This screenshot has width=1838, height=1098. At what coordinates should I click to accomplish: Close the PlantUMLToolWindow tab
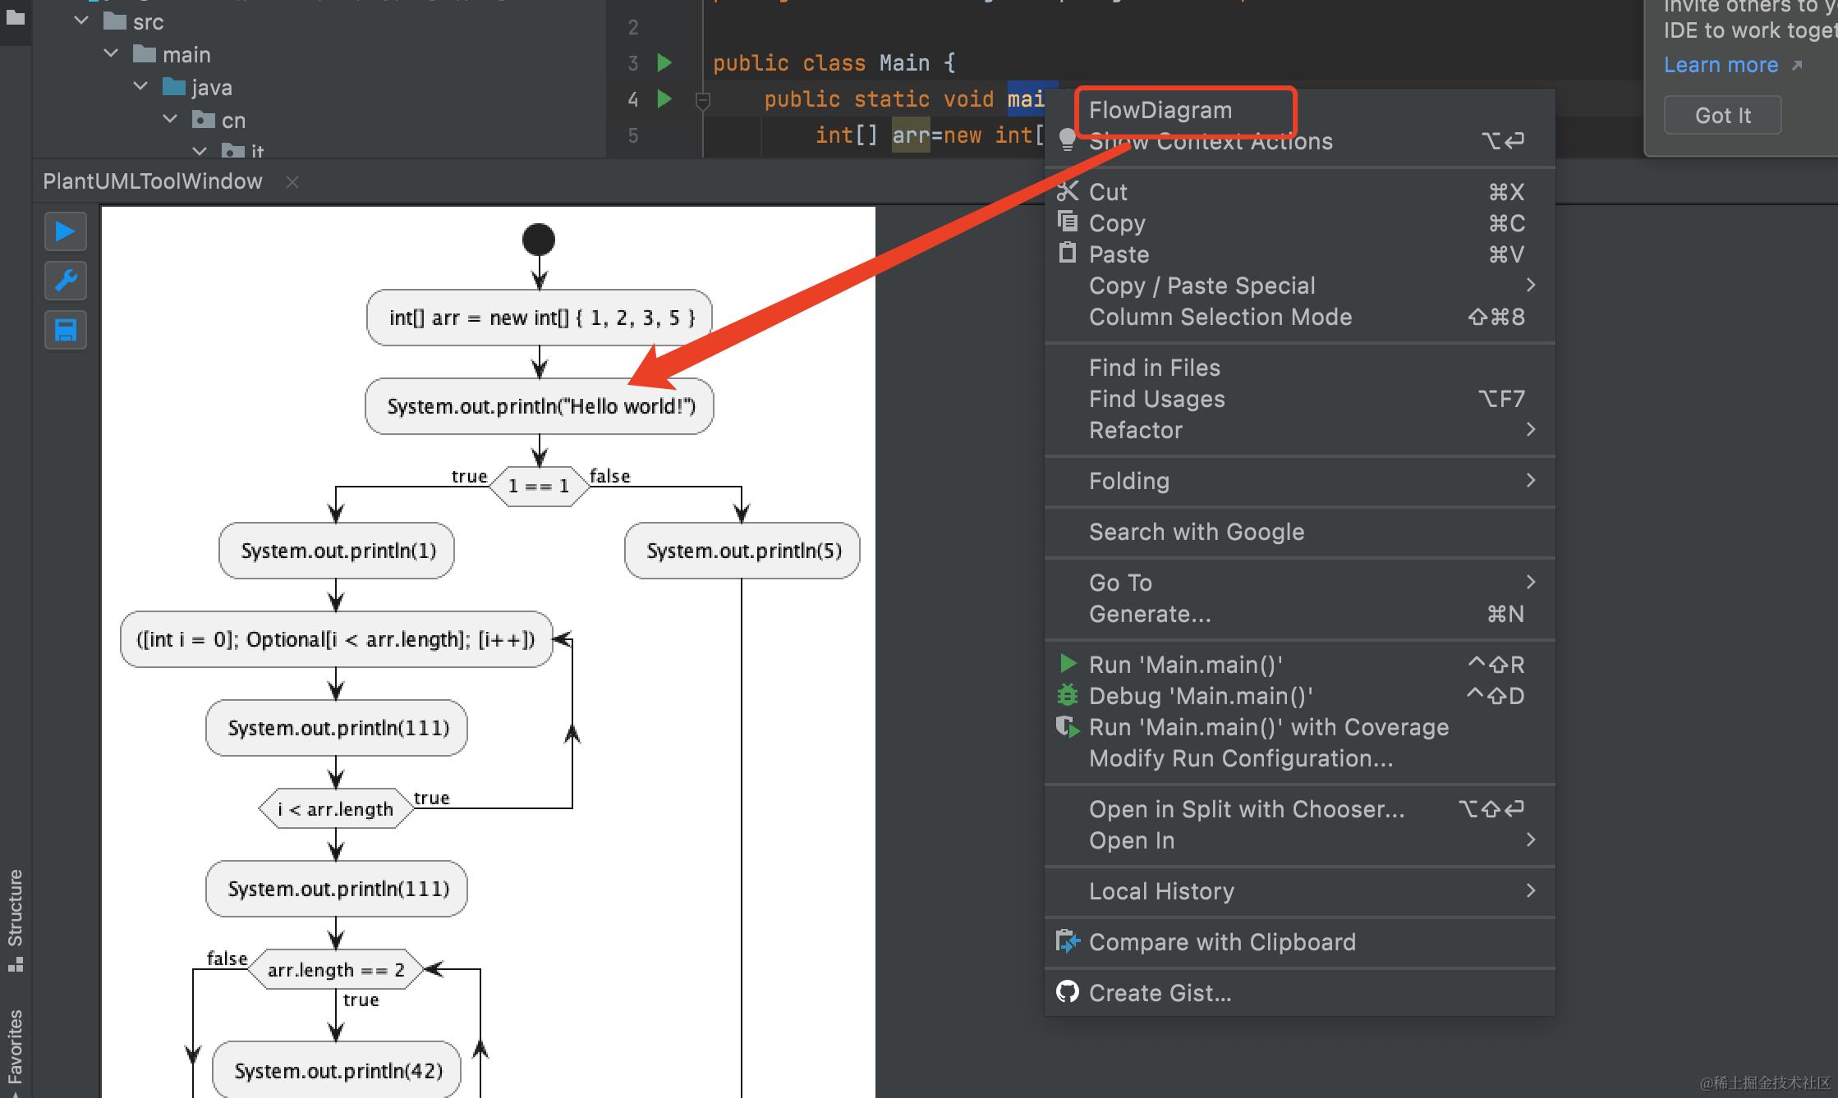pos(292,181)
